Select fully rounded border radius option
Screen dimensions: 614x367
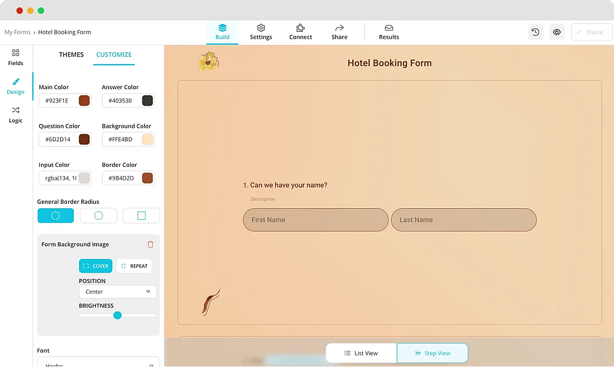56,215
